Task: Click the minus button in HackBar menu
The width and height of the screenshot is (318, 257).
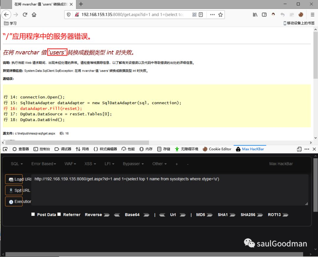Action: 188,164
